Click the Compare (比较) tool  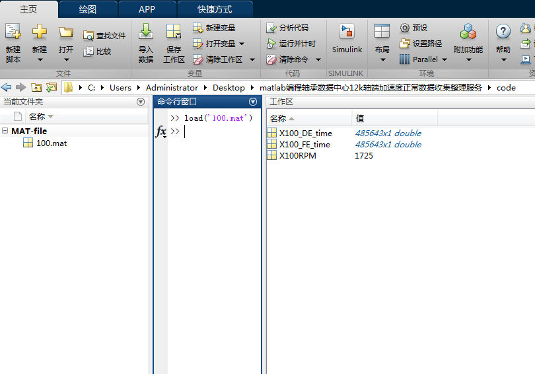(98, 52)
